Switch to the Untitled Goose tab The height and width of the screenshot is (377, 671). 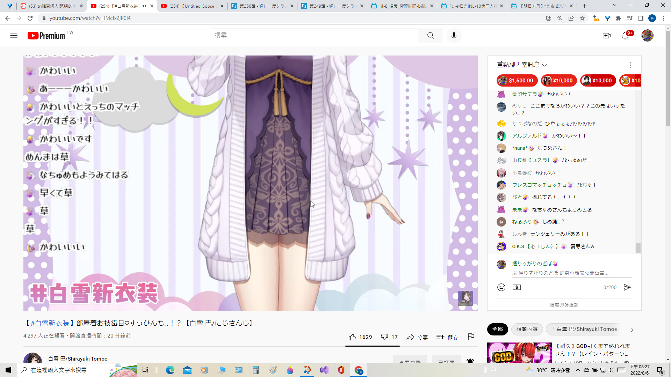point(192,6)
